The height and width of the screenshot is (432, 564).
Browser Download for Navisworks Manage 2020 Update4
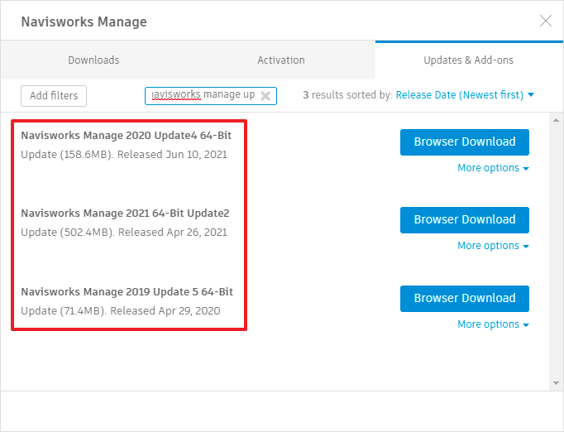pos(465,142)
